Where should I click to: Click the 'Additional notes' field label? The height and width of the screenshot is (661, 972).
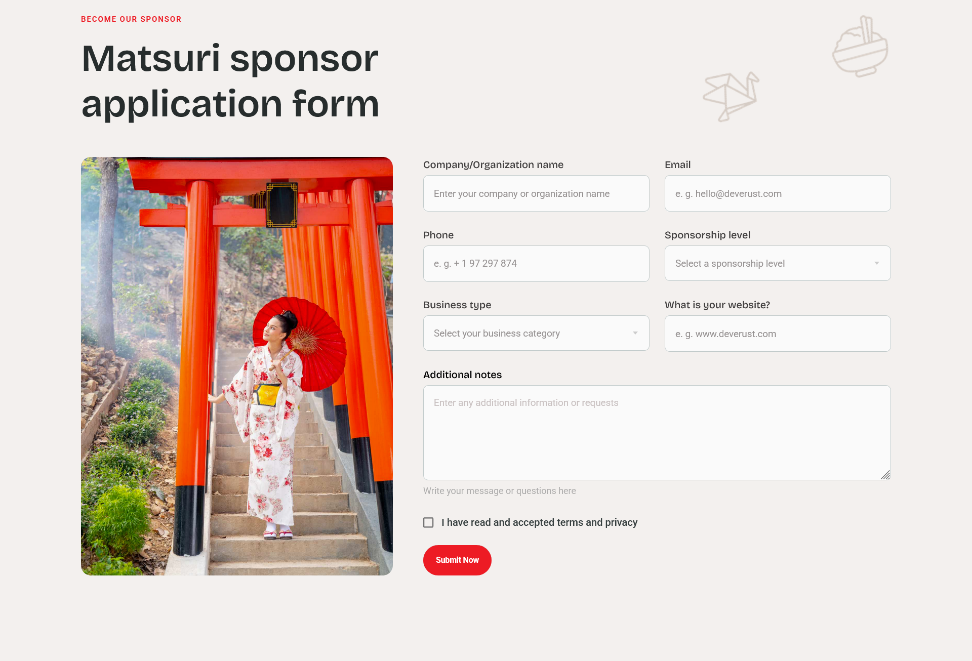pos(462,375)
